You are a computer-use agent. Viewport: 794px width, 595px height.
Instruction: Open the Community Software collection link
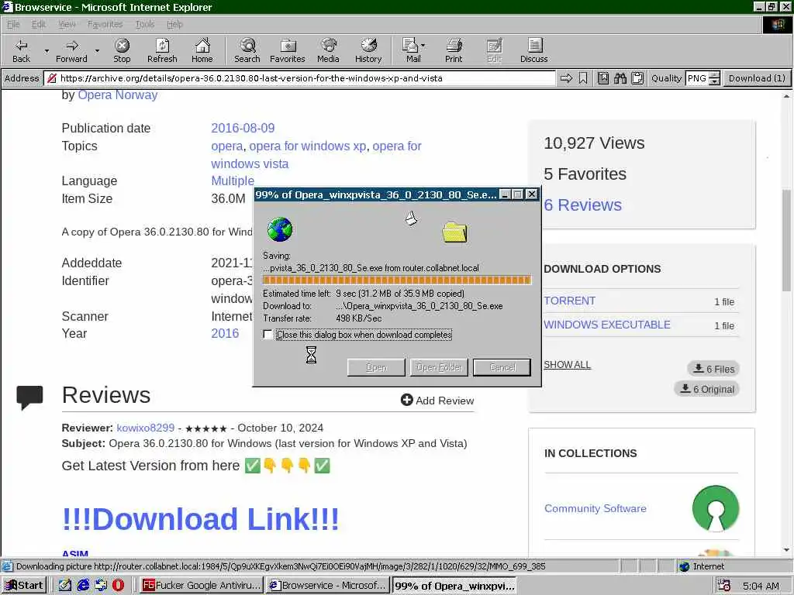(x=595, y=508)
